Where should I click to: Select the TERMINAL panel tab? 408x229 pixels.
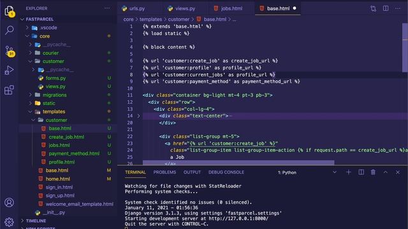pyautogui.click(x=135, y=172)
